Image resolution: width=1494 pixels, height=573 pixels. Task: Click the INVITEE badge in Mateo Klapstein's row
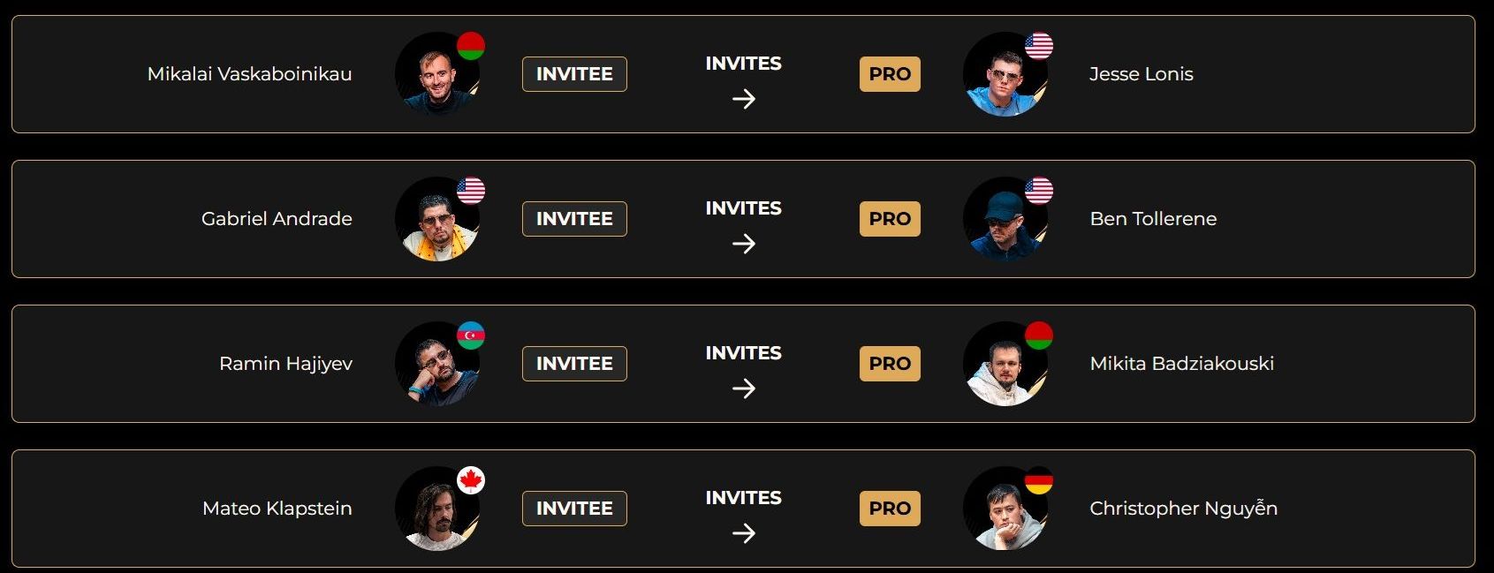click(x=574, y=509)
